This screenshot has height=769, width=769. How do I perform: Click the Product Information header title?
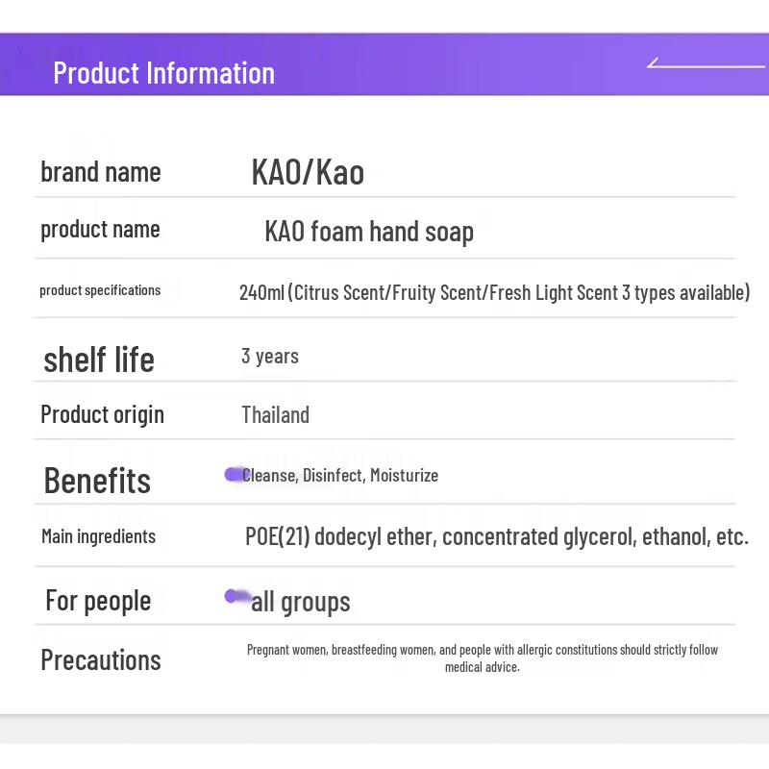(163, 73)
